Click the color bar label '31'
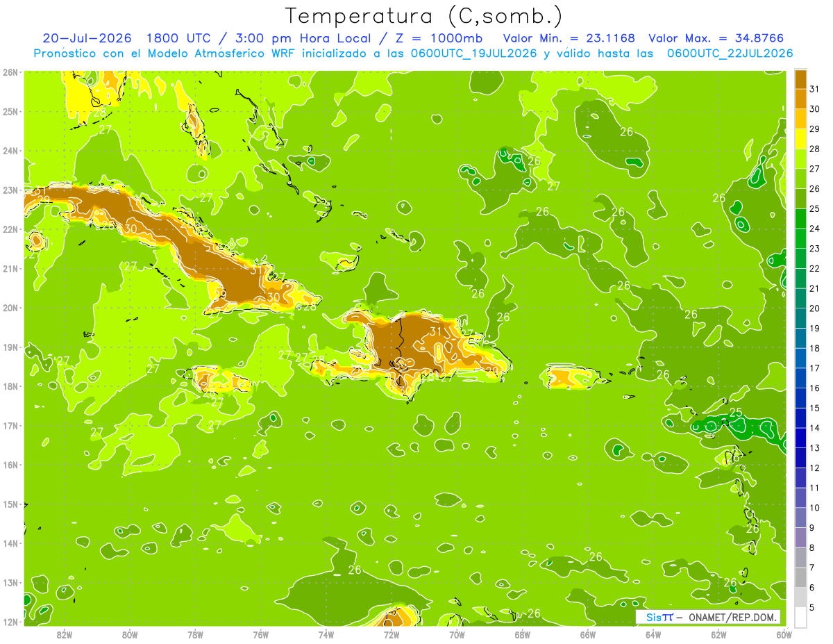The height and width of the screenshot is (644, 833). tap(814, 89)
